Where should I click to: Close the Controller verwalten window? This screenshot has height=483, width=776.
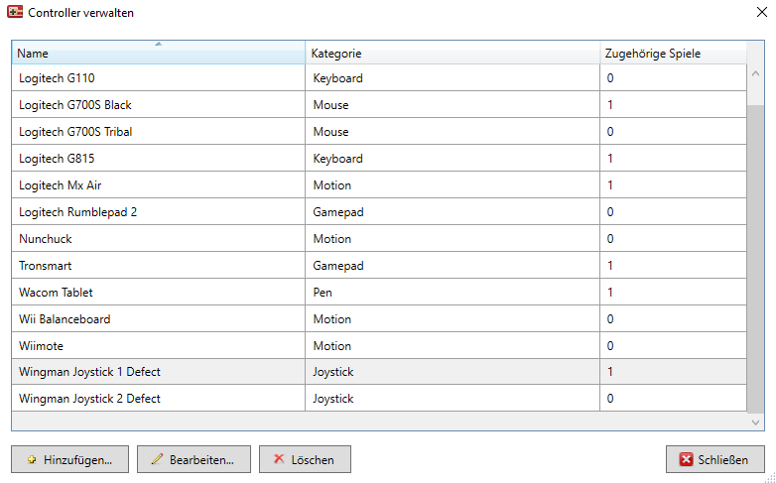[762, 12]
